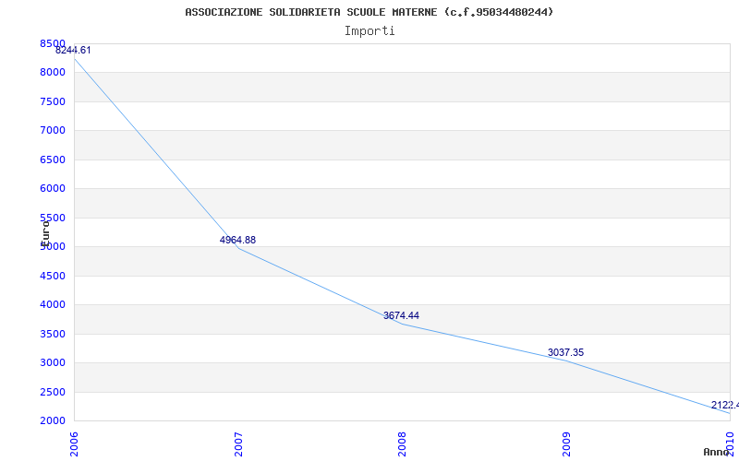Screen dimensions: 739x461
Task: Click the 4500 y-axis value
Action: 53,276
